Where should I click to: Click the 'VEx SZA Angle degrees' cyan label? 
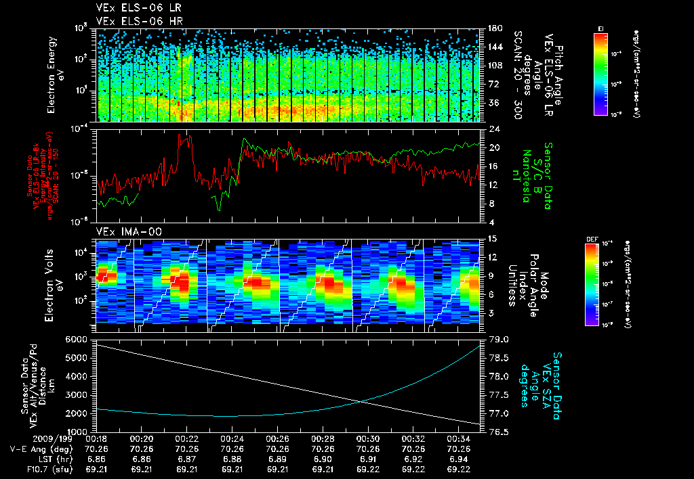point(535,386)
